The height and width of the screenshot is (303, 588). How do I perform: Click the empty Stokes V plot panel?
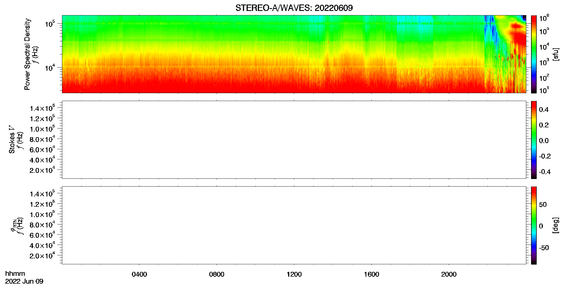(294, 140)
